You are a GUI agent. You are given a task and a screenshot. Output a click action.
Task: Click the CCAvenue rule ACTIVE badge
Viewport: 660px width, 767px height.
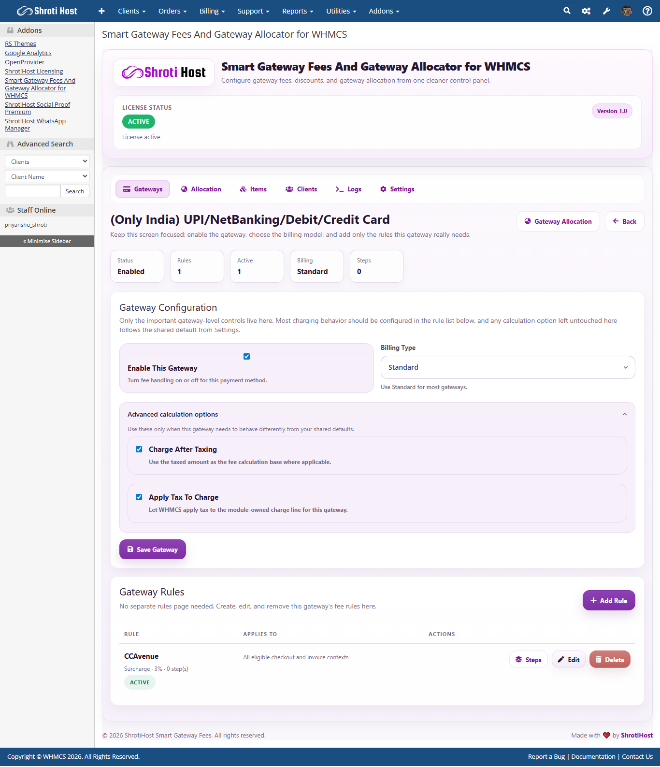(x=140, y=682)
